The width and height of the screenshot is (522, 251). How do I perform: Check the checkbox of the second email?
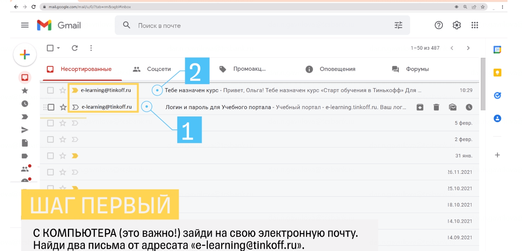(x=50, y=107)
